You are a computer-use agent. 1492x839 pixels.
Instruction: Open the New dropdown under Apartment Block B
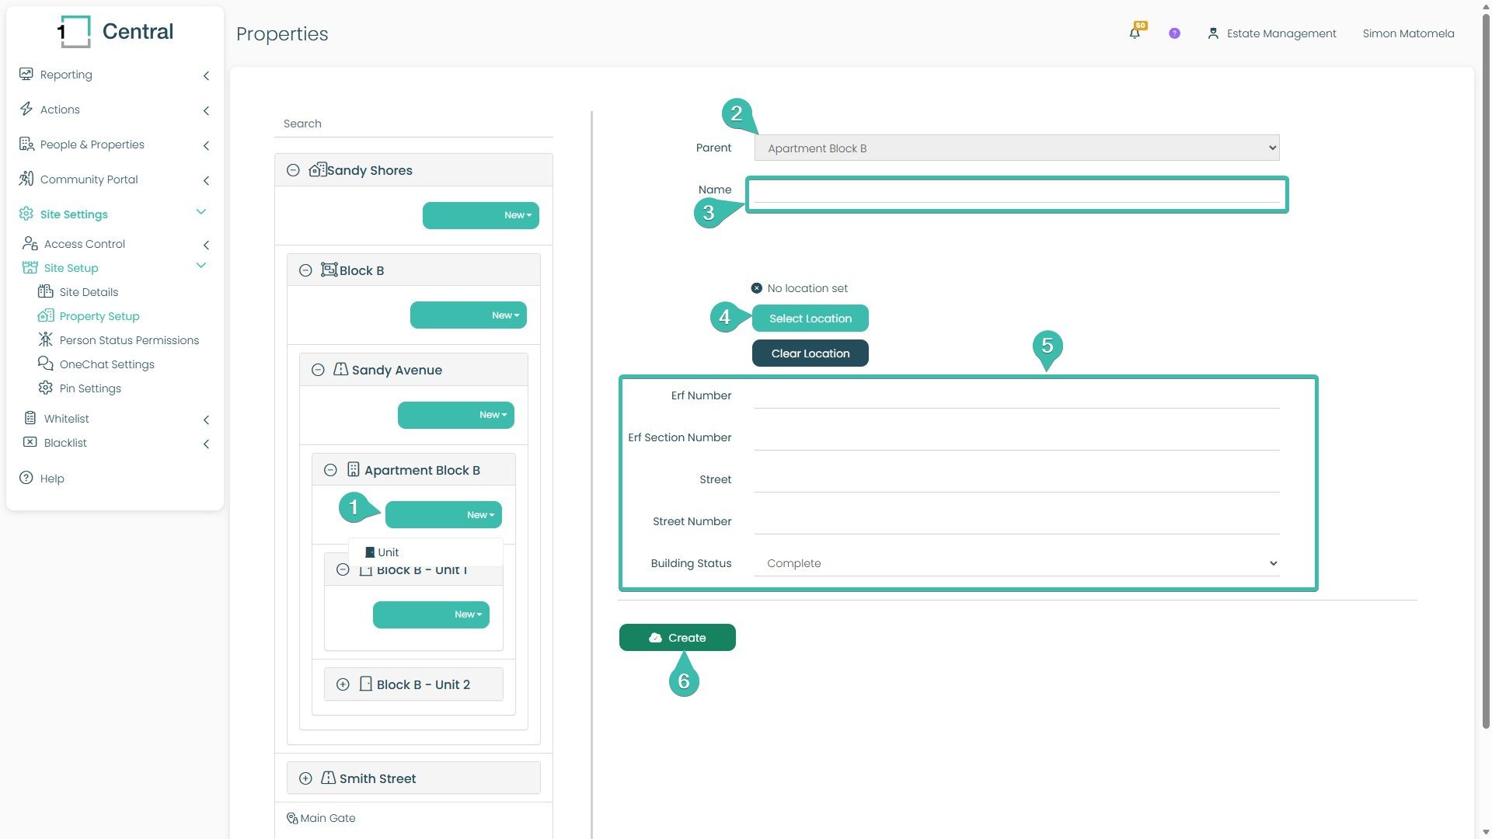444,515
